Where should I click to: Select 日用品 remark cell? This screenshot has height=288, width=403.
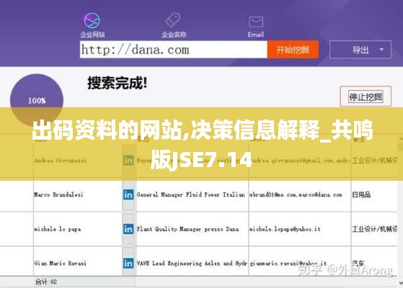(x=361, y=194)
